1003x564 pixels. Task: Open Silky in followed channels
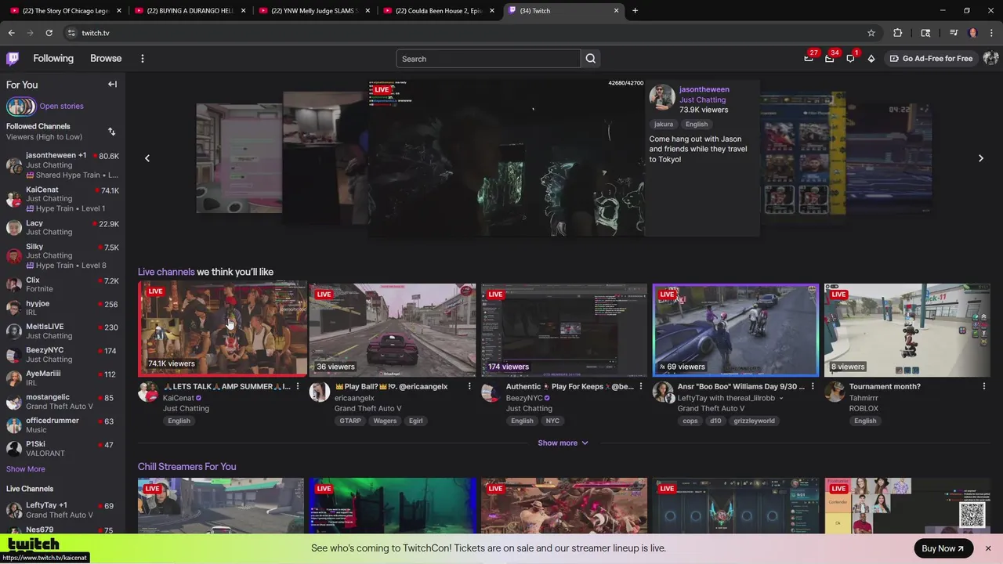coord(63,255)
